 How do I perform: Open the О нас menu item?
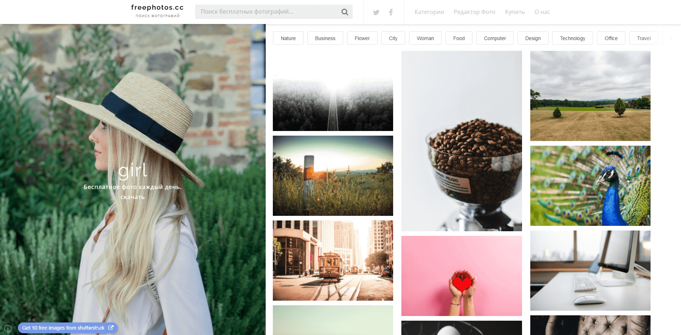[x=542, y=12]
